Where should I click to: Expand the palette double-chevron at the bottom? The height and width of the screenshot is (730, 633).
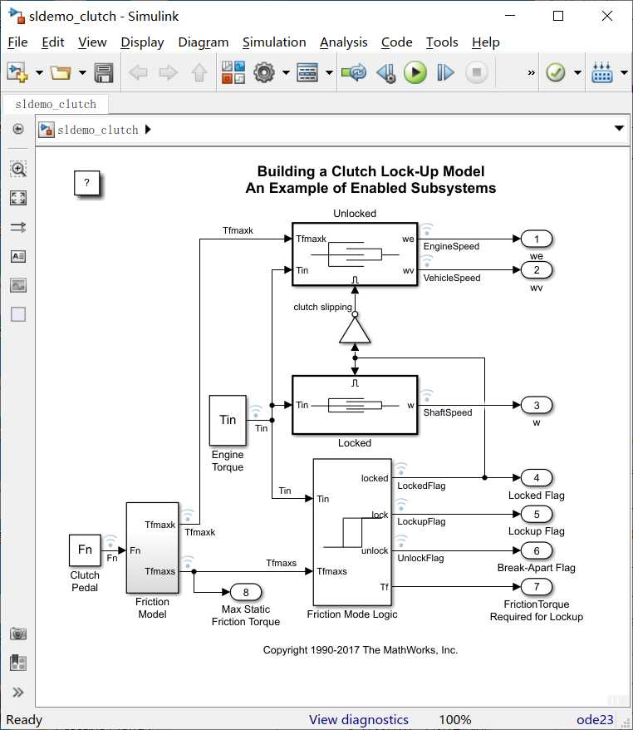18,693
